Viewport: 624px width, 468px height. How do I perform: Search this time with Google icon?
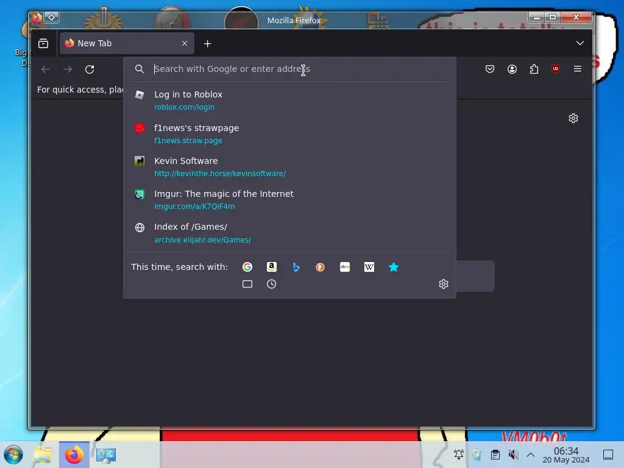[x=247, y=267]
